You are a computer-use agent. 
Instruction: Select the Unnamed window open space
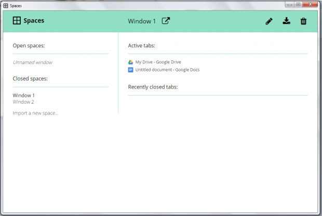[x=33, y=62]
